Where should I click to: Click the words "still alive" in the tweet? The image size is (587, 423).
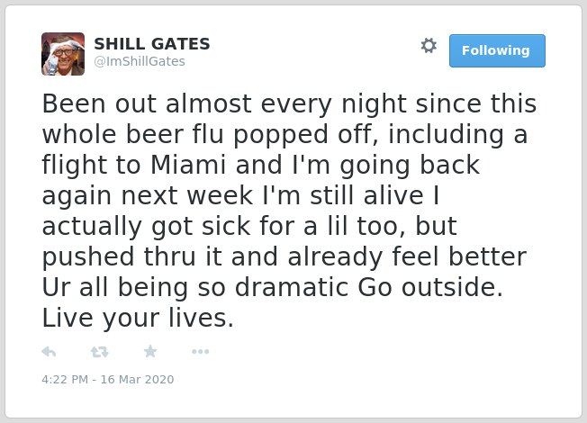coord(367,195)
